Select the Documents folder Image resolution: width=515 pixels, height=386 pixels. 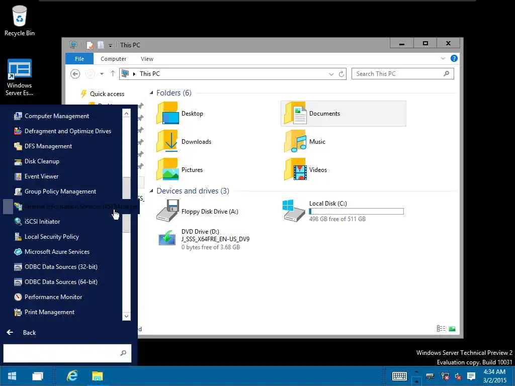(343, 114)
